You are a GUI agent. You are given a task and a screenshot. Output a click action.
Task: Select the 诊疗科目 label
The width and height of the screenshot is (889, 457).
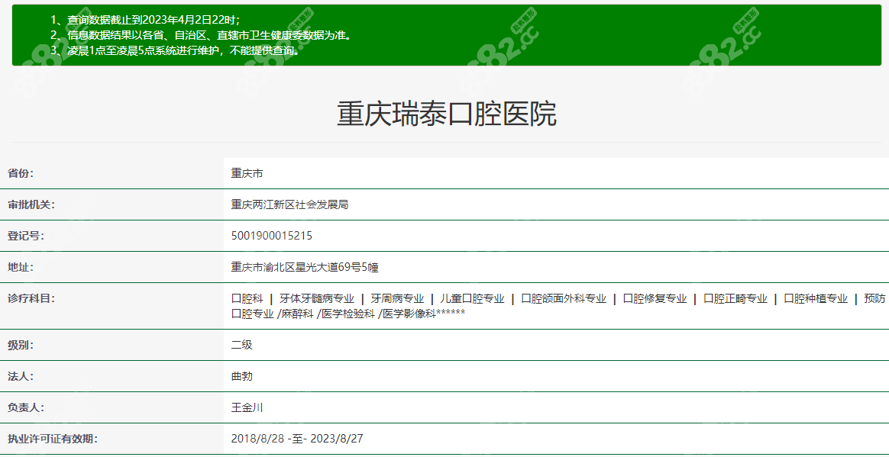point(31,298)
